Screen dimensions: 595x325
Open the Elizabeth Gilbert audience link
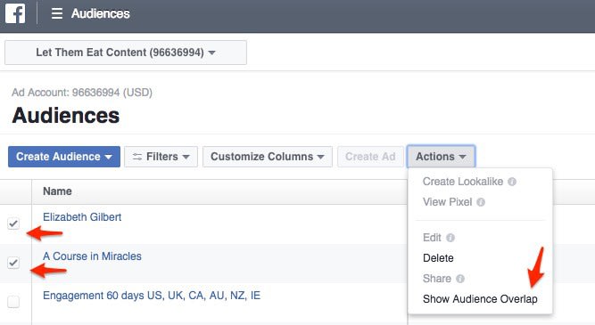[82, 217]
